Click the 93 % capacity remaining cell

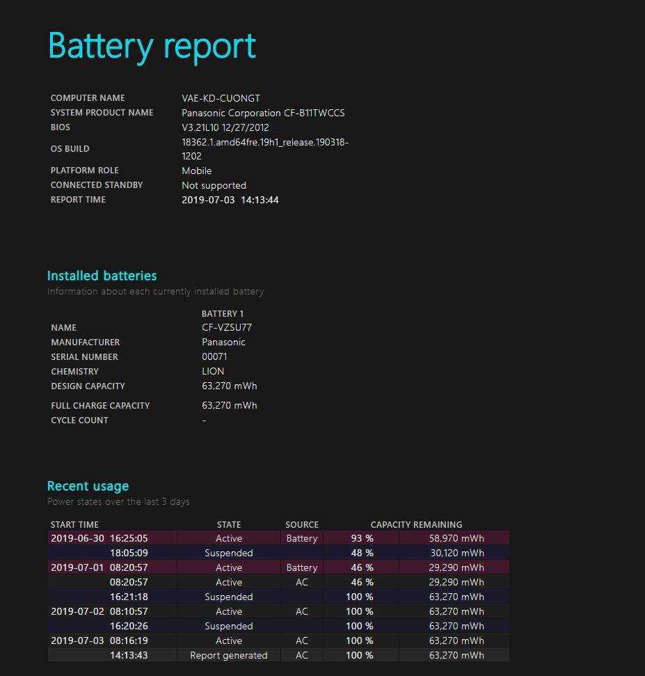click(361, 538)
